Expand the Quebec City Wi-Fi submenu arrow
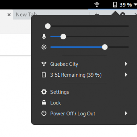Viewport: 137px width, 137px height. point(126,64)
